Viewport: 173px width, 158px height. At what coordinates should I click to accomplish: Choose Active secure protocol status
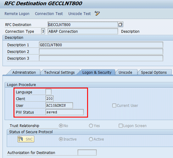91,139
